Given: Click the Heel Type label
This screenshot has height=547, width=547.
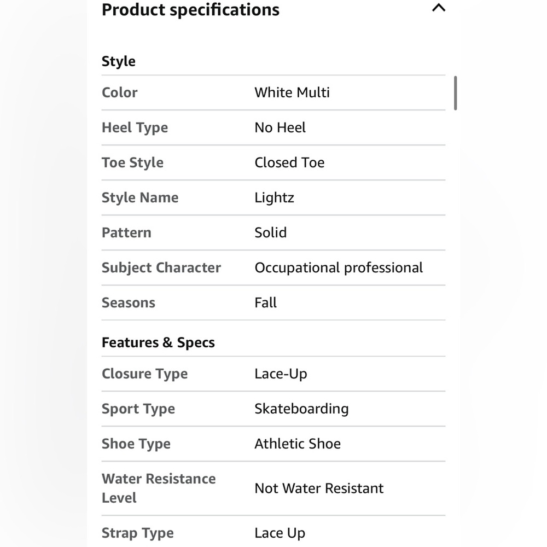Looking at the screenshot, I should [135, 127].
